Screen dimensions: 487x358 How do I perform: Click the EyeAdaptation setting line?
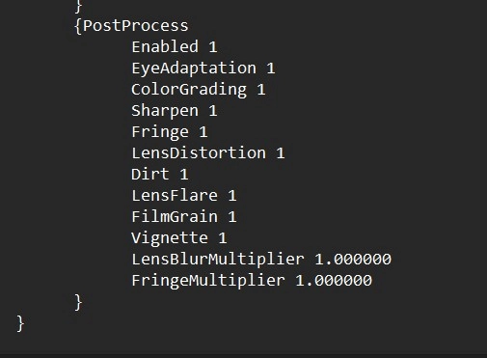203,69
